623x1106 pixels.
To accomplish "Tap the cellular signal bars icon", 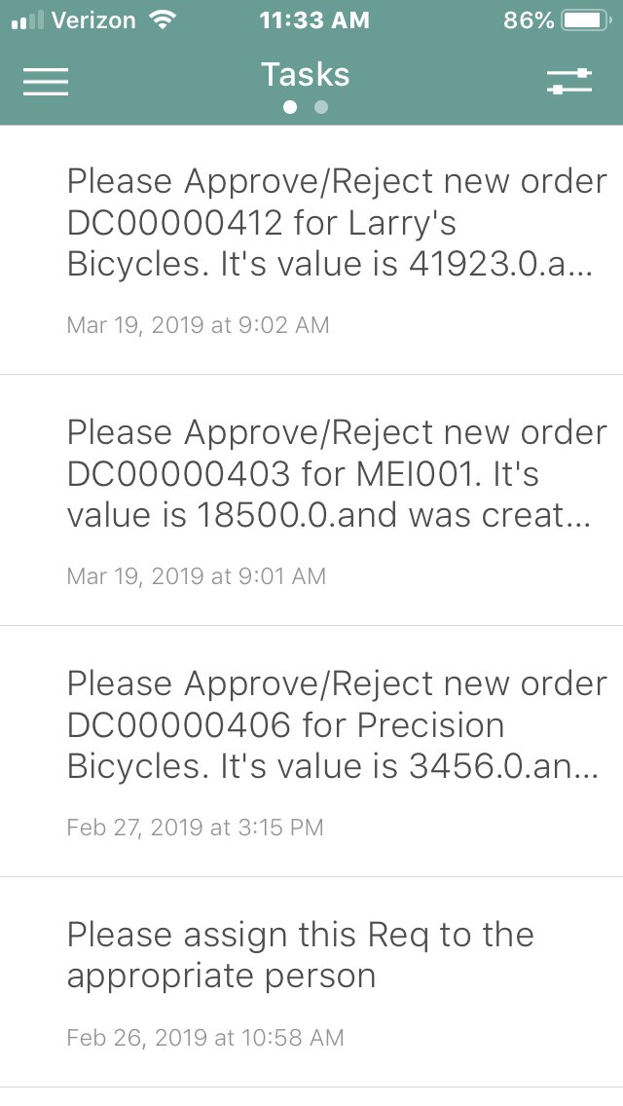I will pyautogui.click(x=27, y=20).
